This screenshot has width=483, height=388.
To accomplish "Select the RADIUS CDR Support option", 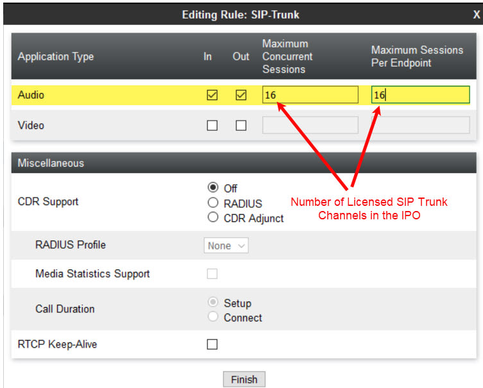I will pyautogui.click(x=213, y=202).
